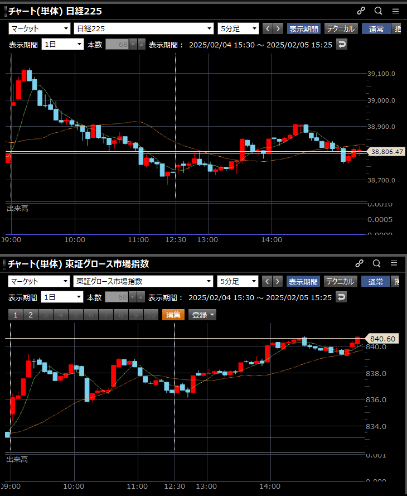
Task: Click 39,100.0 axis label
Action: 381,74
